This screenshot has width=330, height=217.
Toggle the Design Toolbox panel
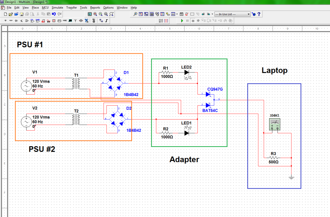point(146,14)
